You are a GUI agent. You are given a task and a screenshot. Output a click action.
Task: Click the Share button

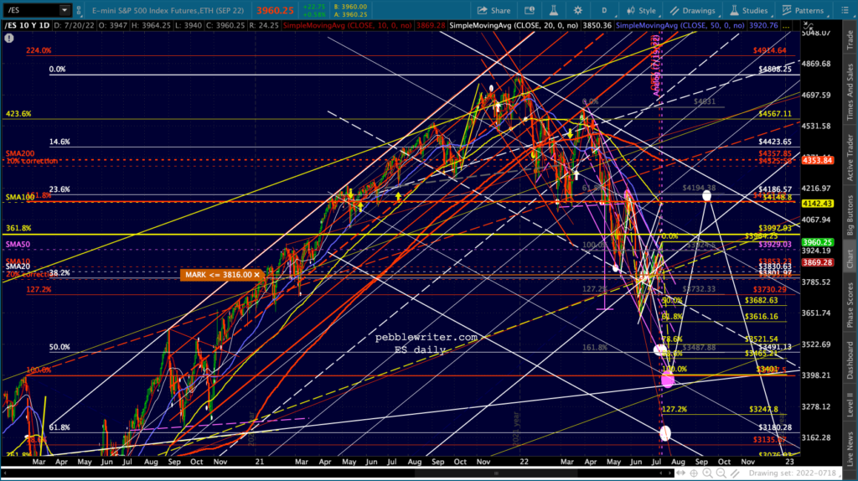coord(494,10)
